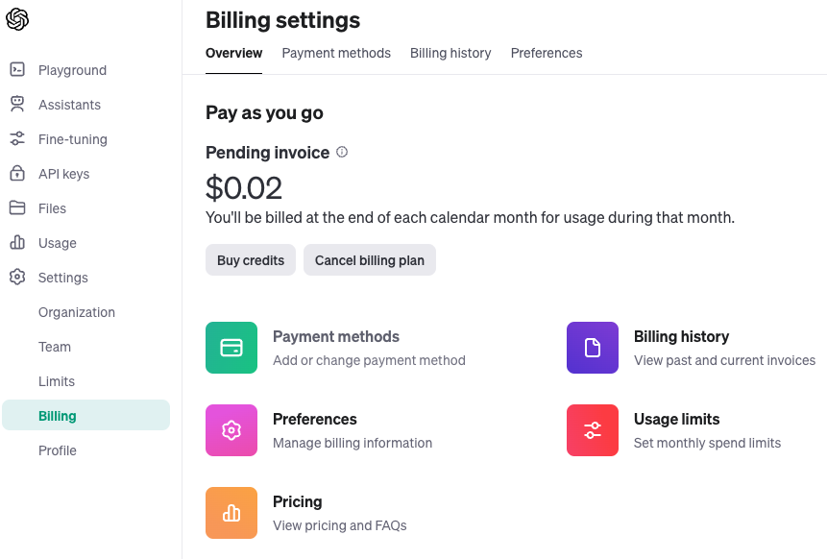
Task: Open the Limits settings page
Action: (x=57, y=381)
